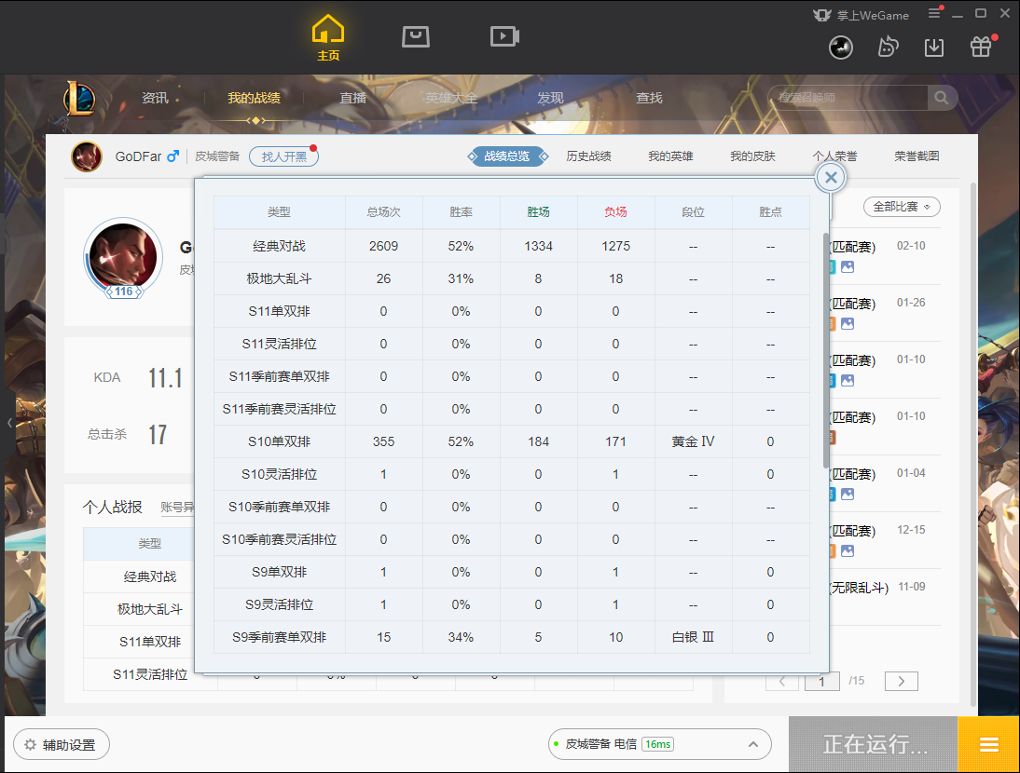Click the round user avatar icon in top bar

click(x=840, y=47)
